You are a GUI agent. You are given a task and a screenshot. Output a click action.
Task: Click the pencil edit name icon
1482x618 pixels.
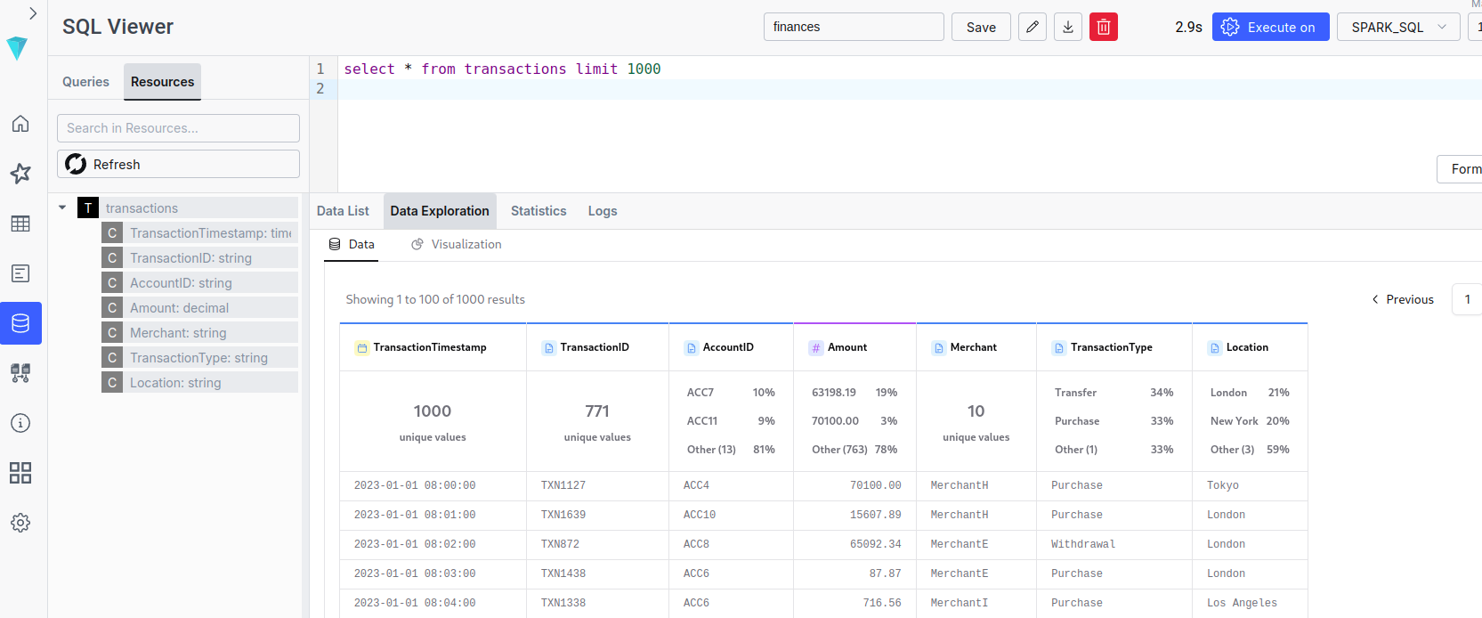[x=1032, y=28]
